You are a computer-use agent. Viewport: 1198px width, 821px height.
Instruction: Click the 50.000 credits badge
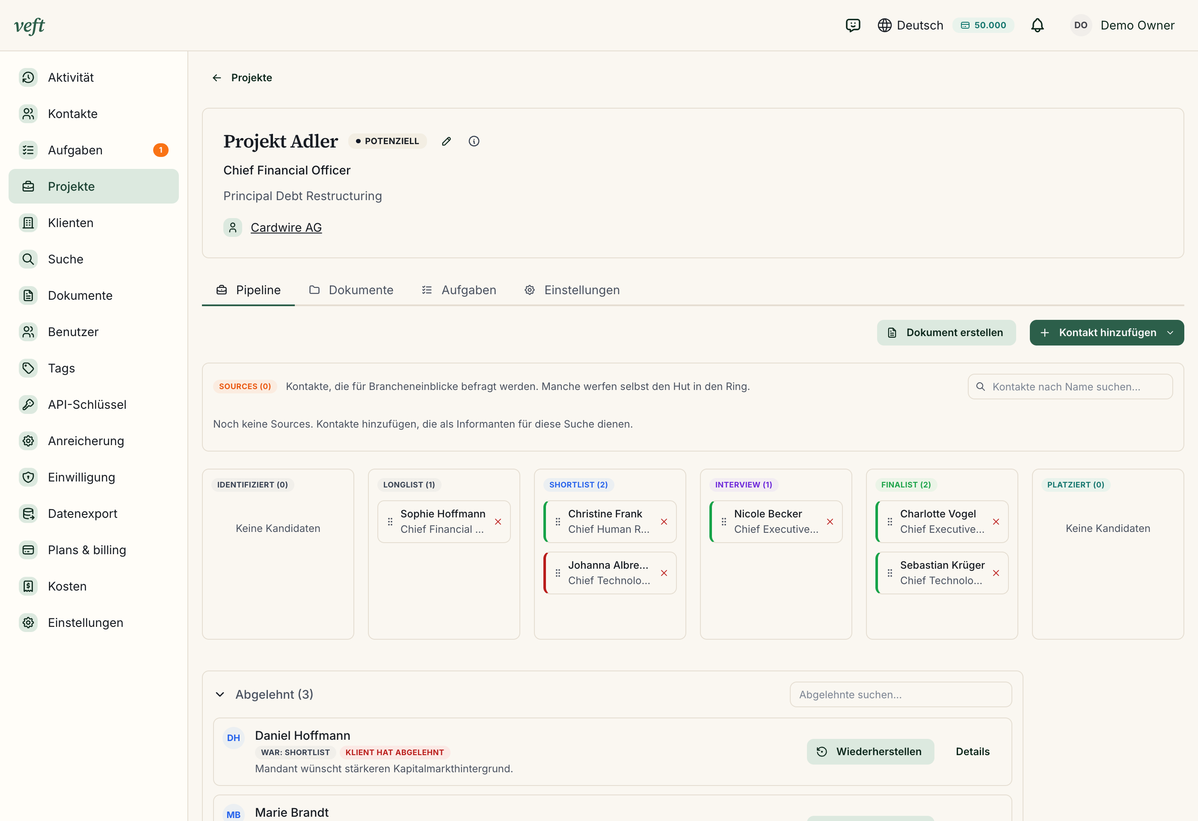coord(983,25)
